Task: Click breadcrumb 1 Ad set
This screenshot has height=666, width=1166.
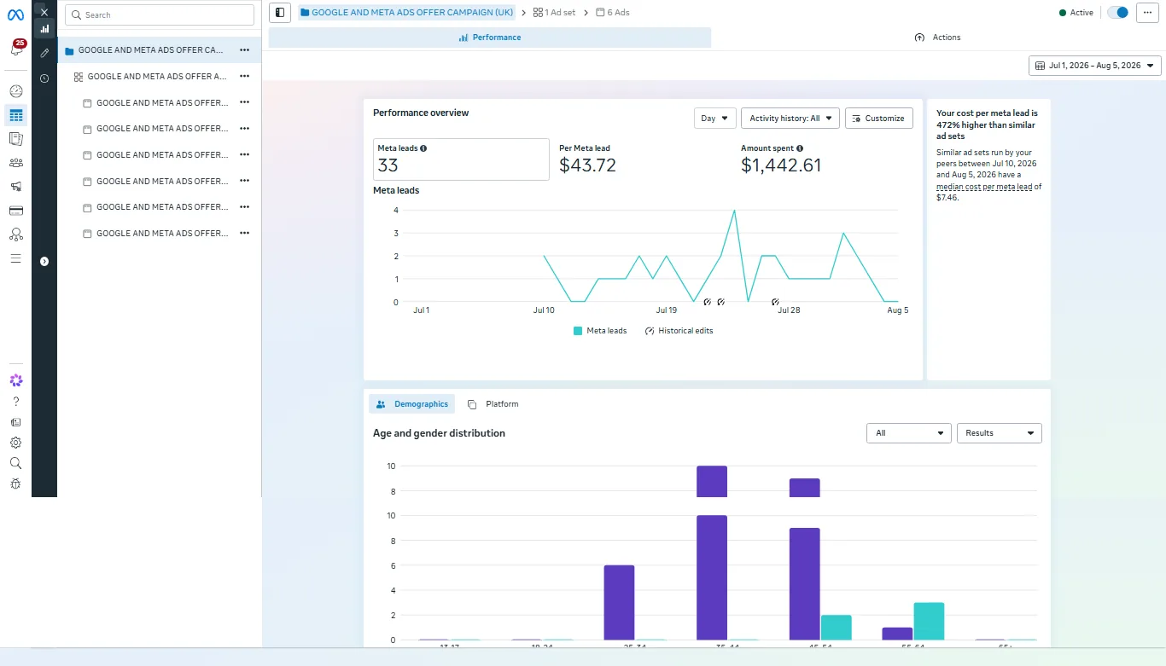Action: [x=554, y=13]
